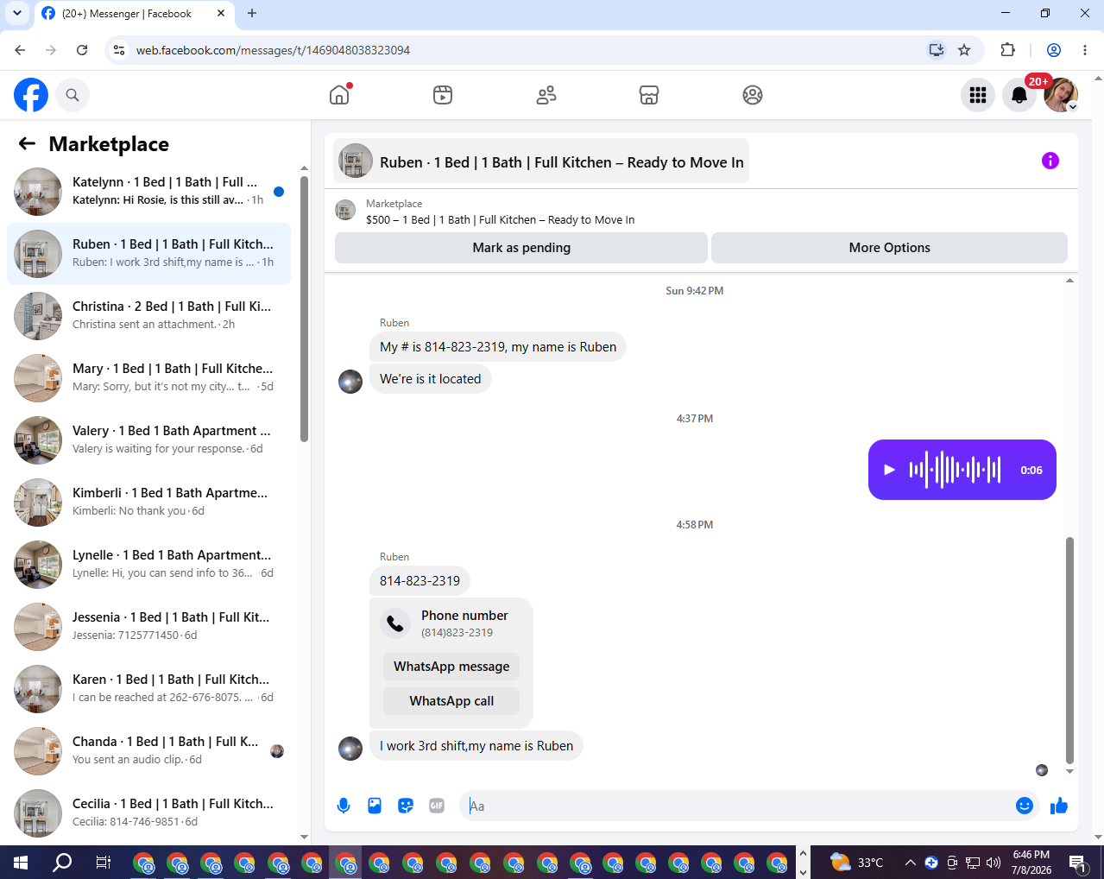Click message '814-823-2319' bubble
The width and height of the screenshot is (1104, 879).
pyautogui.click(x=420, y=581)
